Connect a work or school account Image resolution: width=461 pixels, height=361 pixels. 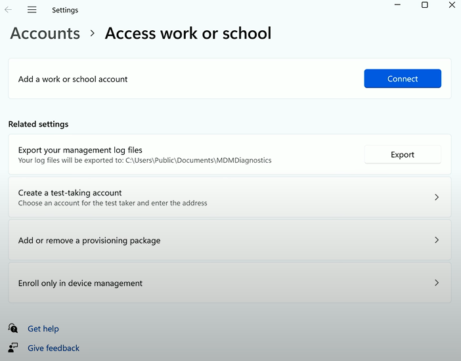tap(403, 79)
